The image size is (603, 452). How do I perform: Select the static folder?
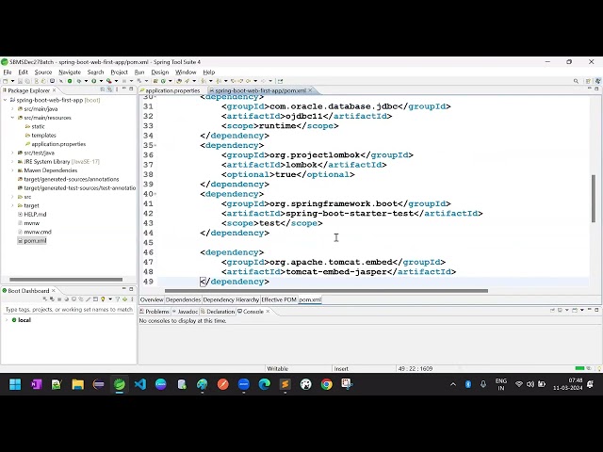click(x=35, y=126)
